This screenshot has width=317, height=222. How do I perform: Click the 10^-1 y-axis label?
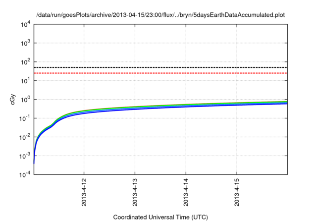click(25, 118)
